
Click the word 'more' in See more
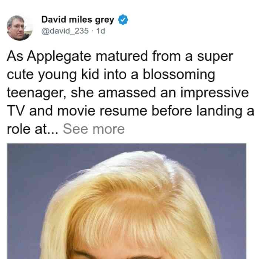click(108, 129)
